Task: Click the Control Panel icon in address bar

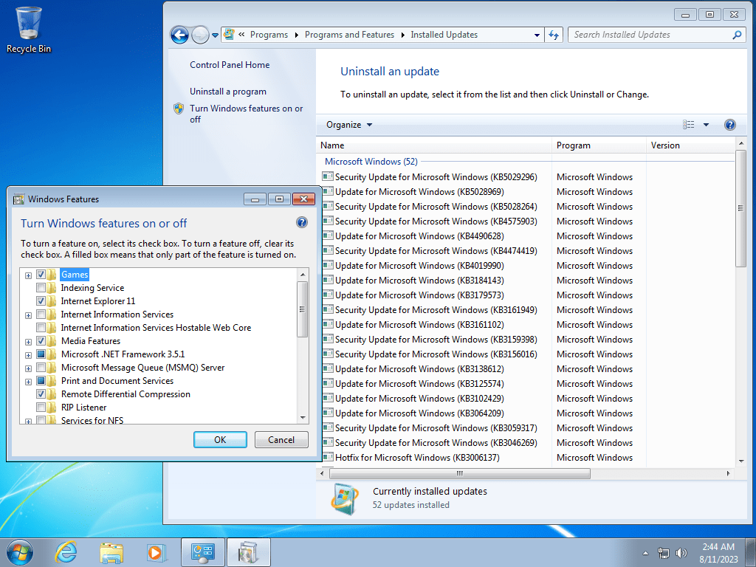Action: [x=229, y=35]
